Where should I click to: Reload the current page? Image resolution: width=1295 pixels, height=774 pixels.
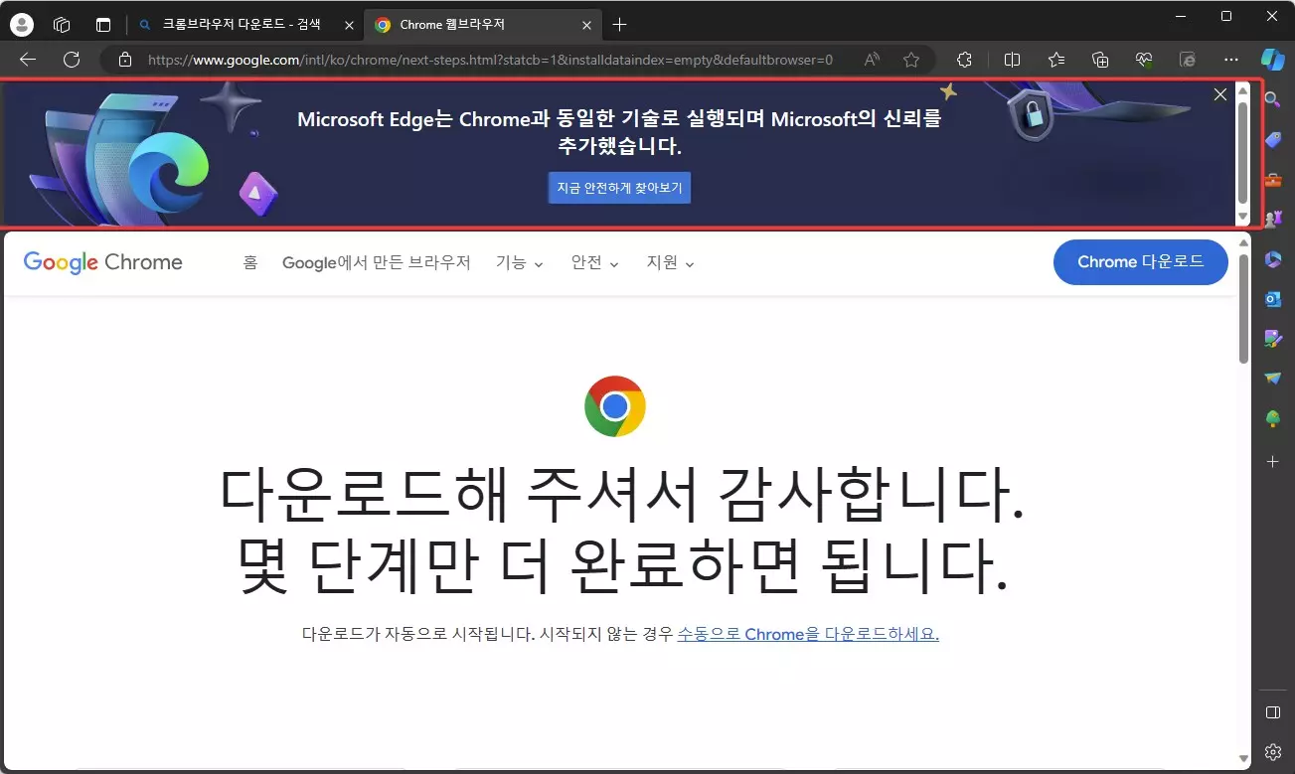72,60
